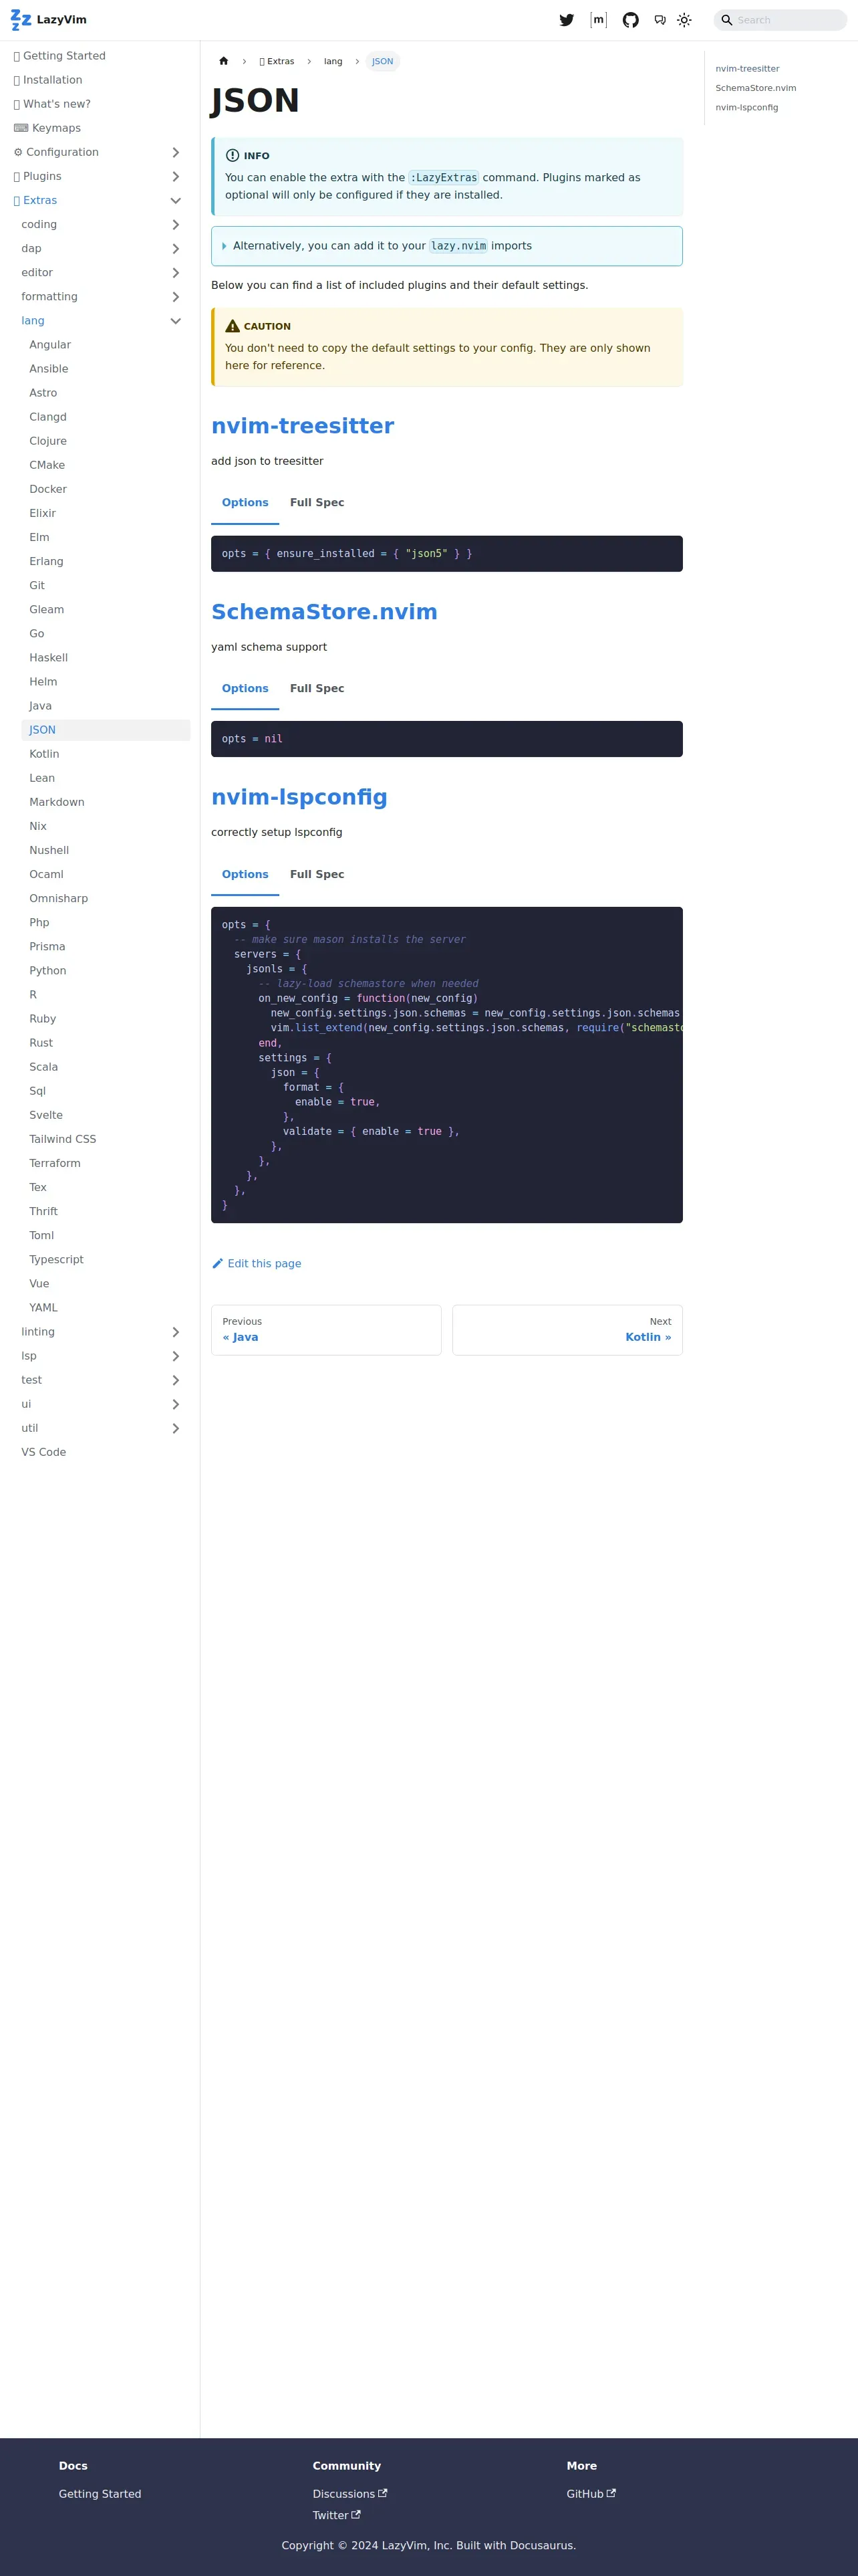Click the LazyVim logo
858x2576 pixels.
pos(48,20)
